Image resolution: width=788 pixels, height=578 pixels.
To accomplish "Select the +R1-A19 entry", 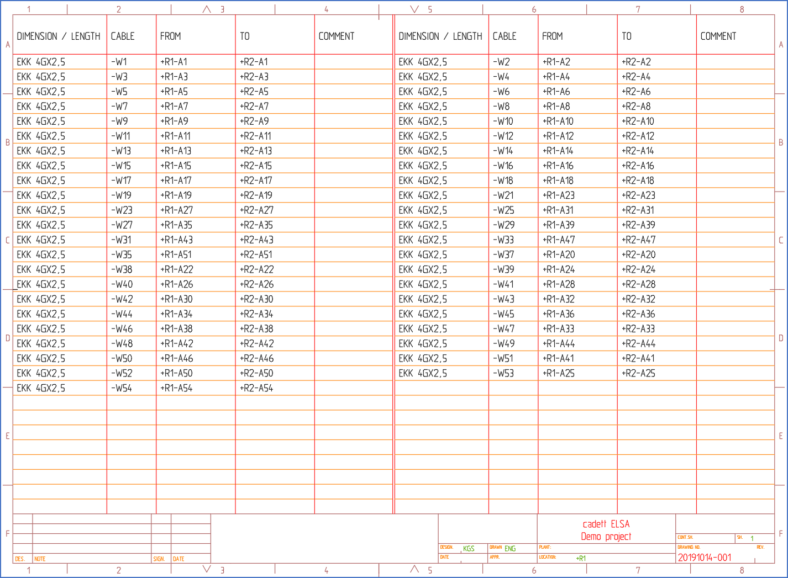I will tap(176, 196).
